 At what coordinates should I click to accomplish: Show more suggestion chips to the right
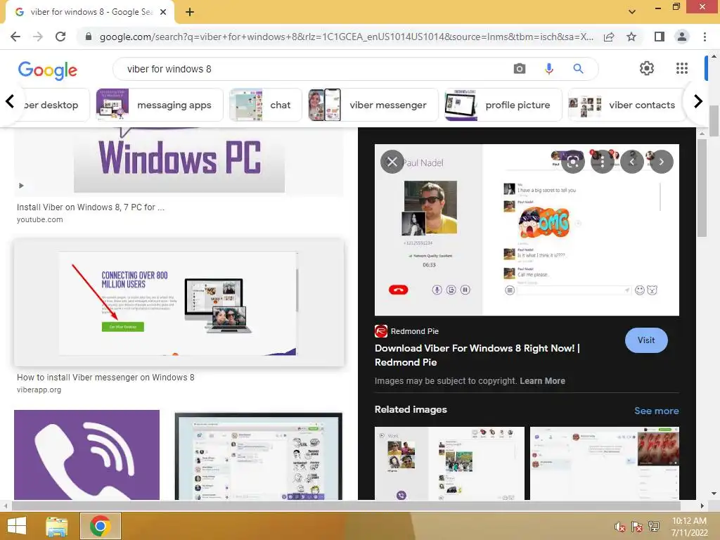point(698,101)
